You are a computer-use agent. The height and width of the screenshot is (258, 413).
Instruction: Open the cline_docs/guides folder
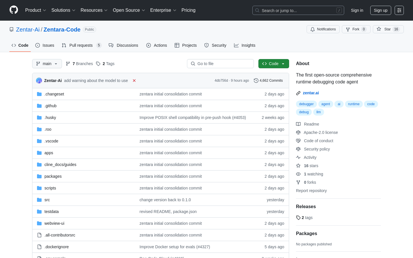point(60,165)
